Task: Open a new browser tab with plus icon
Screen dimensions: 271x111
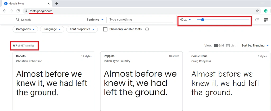Action: point(57,3)
